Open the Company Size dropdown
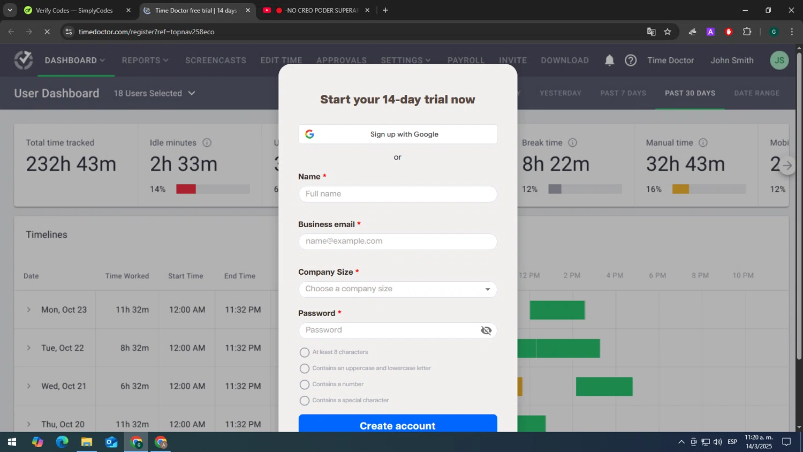The image size is (803, 452). pyautogui.click(x=398, y=289)
